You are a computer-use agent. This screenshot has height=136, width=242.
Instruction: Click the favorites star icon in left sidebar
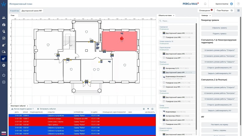tap(4, 75)
